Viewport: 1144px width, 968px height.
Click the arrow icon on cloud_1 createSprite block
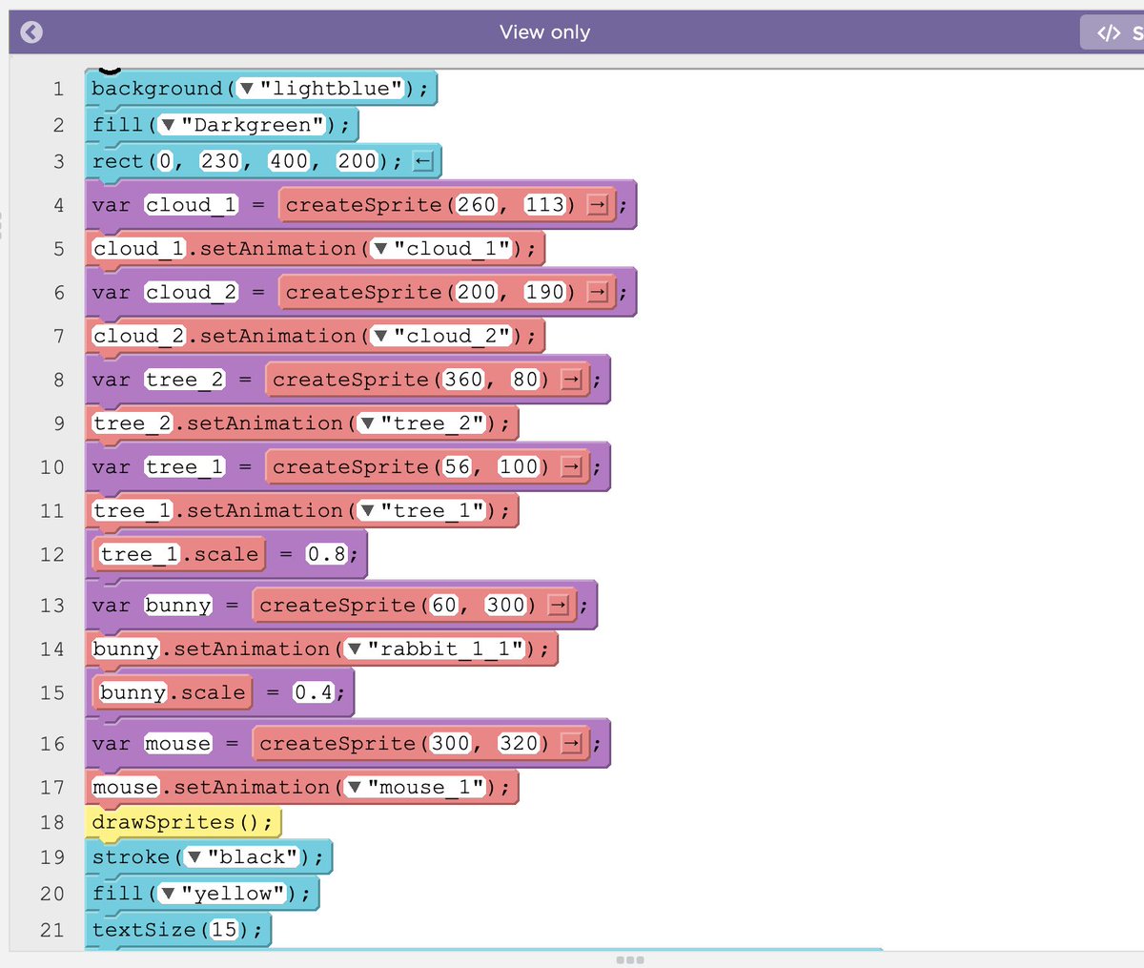(x=598, y=206)
